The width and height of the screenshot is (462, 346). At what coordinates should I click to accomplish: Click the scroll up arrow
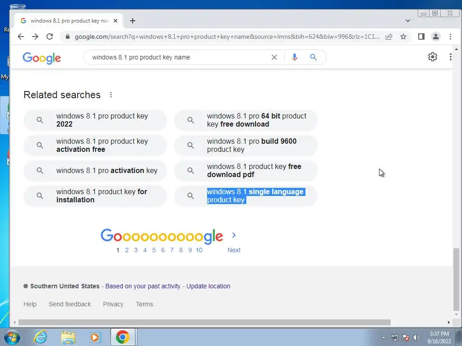coord(456,49)
